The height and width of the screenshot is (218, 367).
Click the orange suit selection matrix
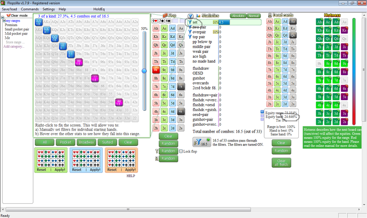(122, 158)
